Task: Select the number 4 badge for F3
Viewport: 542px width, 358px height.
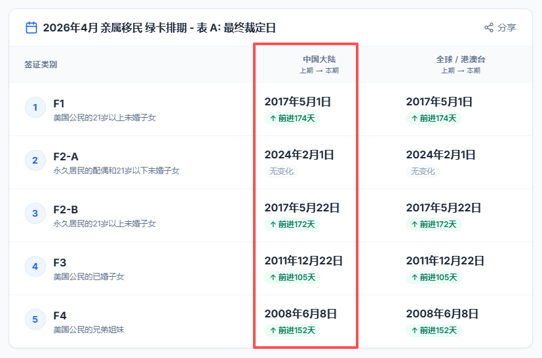Action: (35, 266)
